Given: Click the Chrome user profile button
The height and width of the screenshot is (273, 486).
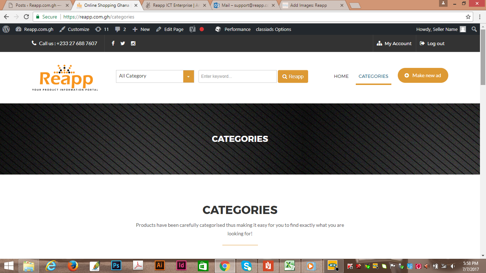Looking at the screenshot, I should [x=443, y=3].
